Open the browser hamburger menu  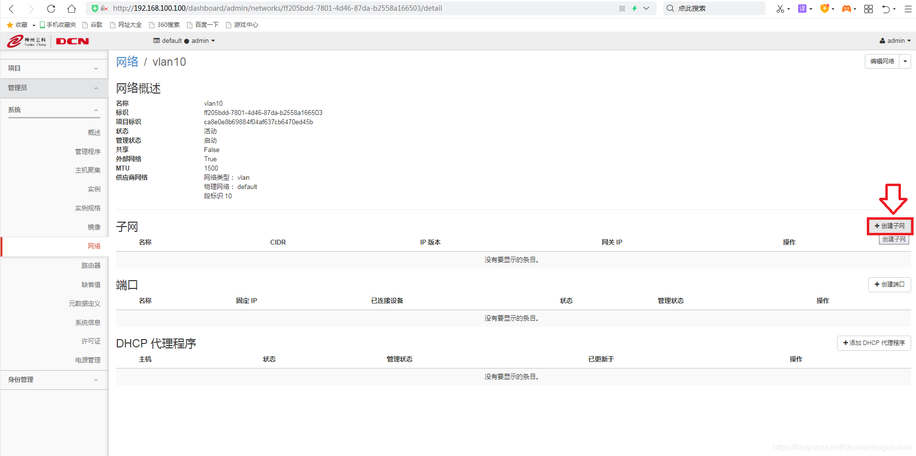[x=908, y=9]
